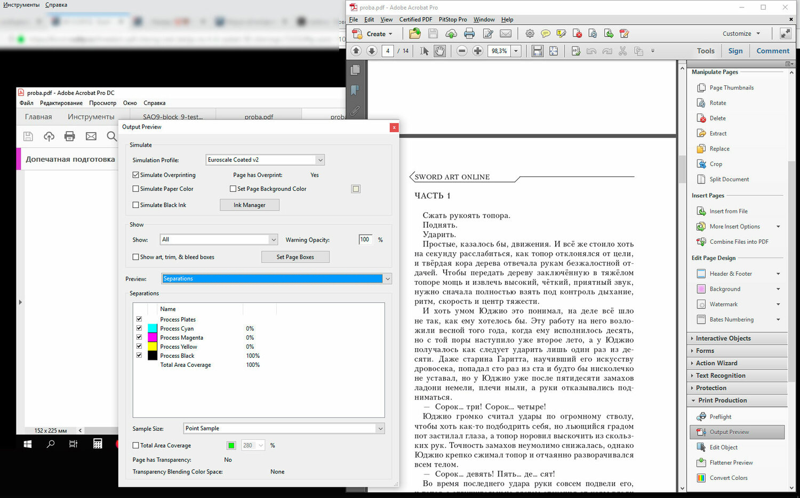Screen dimensions: 800x498
Task: Pick the page background color swatch
Action: [x=356, y=189]
